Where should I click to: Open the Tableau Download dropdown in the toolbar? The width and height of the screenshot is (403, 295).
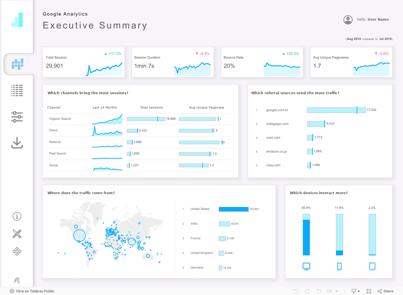coord(356,291)
